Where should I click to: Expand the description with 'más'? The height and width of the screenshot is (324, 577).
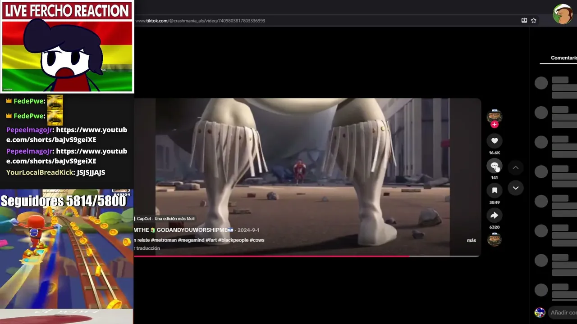click(x=472, y=240)
